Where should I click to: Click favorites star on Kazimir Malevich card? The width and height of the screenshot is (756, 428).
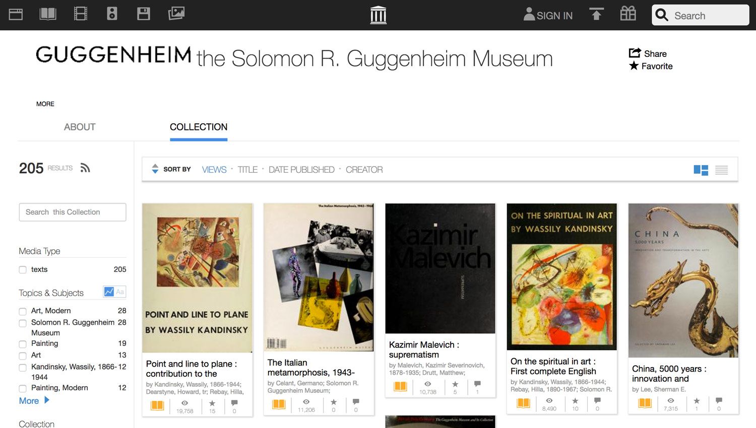click(455, 384)
